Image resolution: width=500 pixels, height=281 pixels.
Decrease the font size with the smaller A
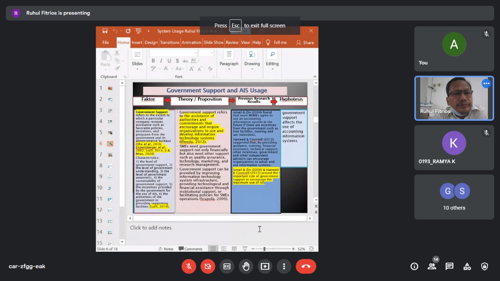200,69
